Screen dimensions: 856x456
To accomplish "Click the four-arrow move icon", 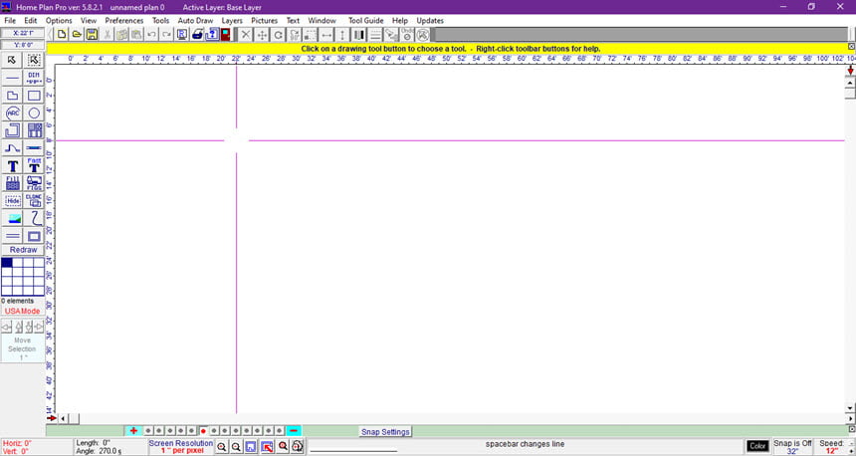I will tap(262, 35).
